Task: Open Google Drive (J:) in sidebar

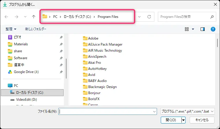Action: click(26, 72)
